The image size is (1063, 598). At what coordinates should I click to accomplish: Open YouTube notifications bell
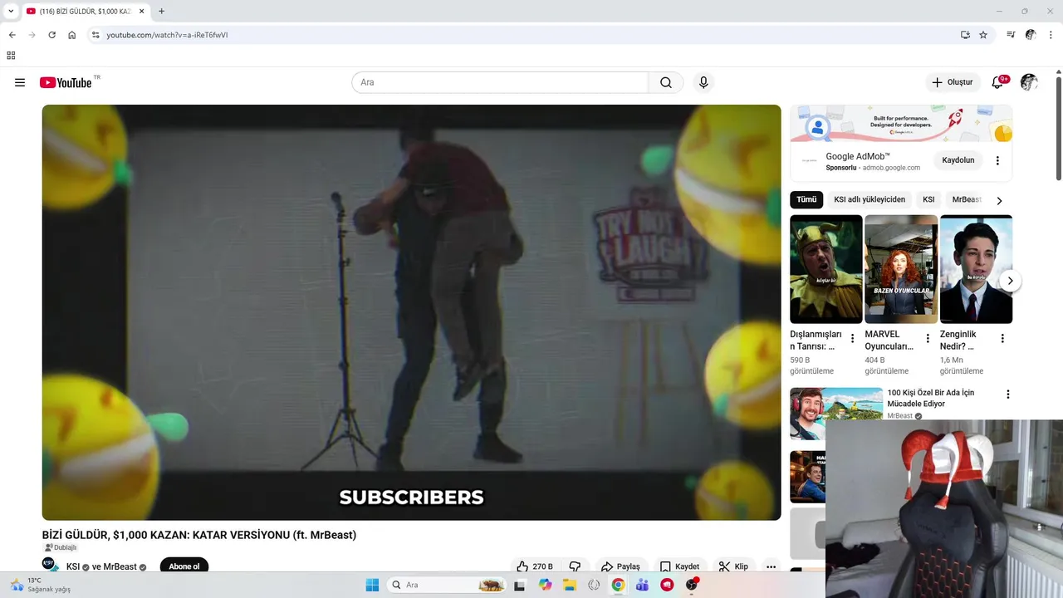coord(997,82)
